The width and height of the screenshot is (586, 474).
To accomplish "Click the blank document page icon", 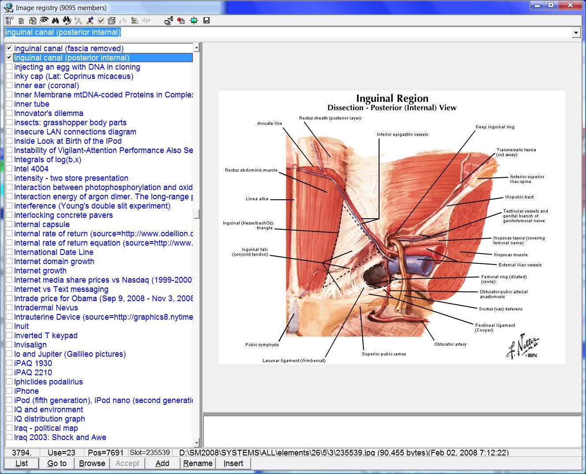I will click(21, 21).
